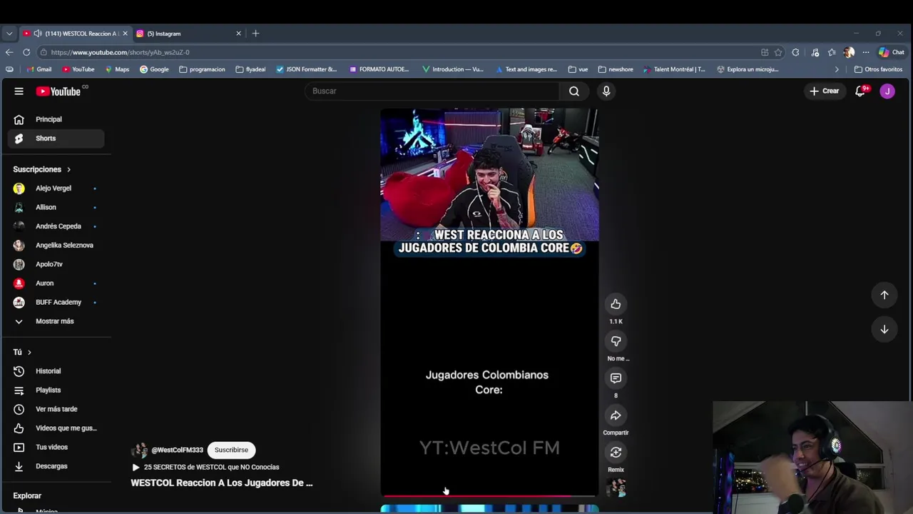Open the BUFF Academy channel
Image resolution: width=913 pixels, height=514 pixels.
point(56,302)
